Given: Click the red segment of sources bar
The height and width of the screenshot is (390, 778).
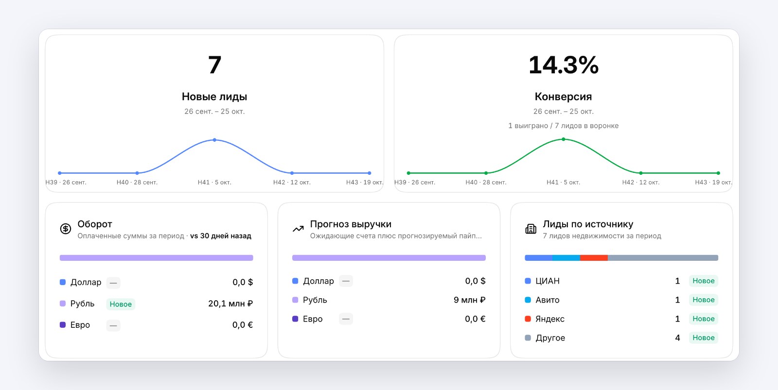Looking at the screenshot, I should coord(594,258).
